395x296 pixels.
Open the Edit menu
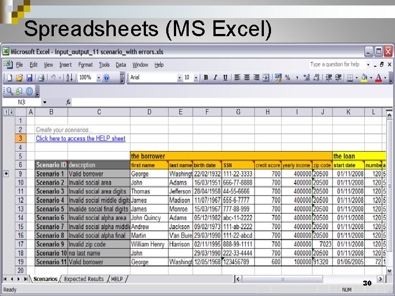coord(33,65)
